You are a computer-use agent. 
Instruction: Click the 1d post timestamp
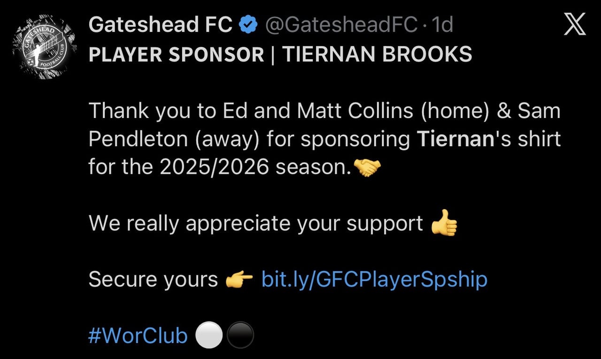click(x=442, y=25)
